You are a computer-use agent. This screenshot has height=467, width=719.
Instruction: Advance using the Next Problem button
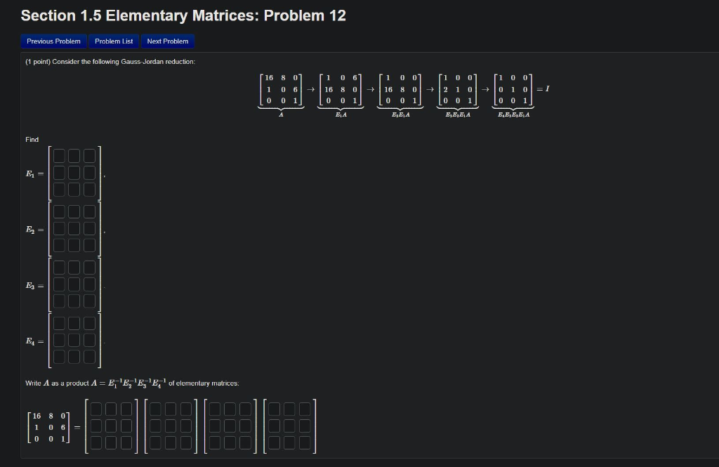point(167,41)
